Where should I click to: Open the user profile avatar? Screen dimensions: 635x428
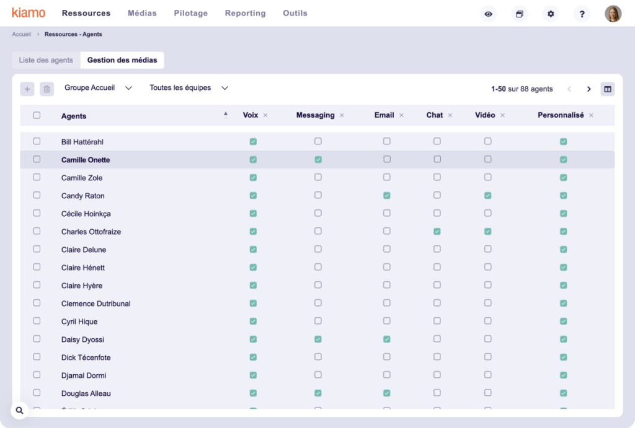[613, 14]
